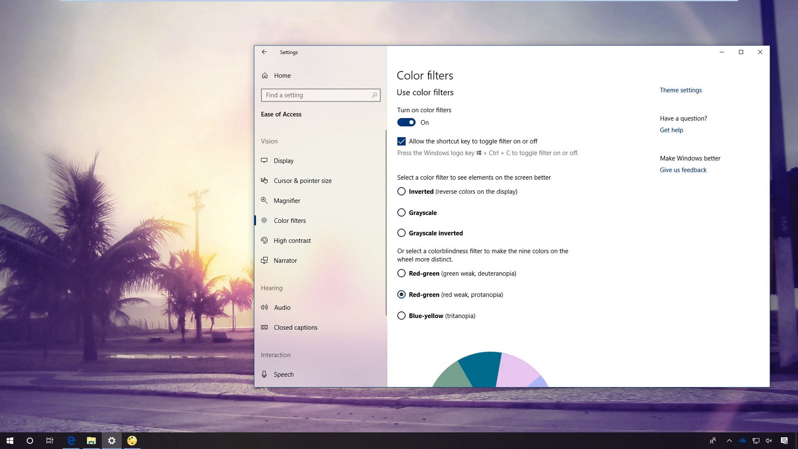The width and height of the screenshot is (798, 449).
Task: Select Grayscale color filter
Action: click(x=402, y=213)
